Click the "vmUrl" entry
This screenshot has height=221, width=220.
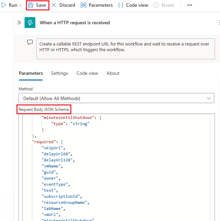(x=51, y=215)
